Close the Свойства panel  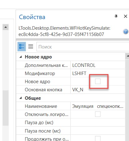click(126, 16)
